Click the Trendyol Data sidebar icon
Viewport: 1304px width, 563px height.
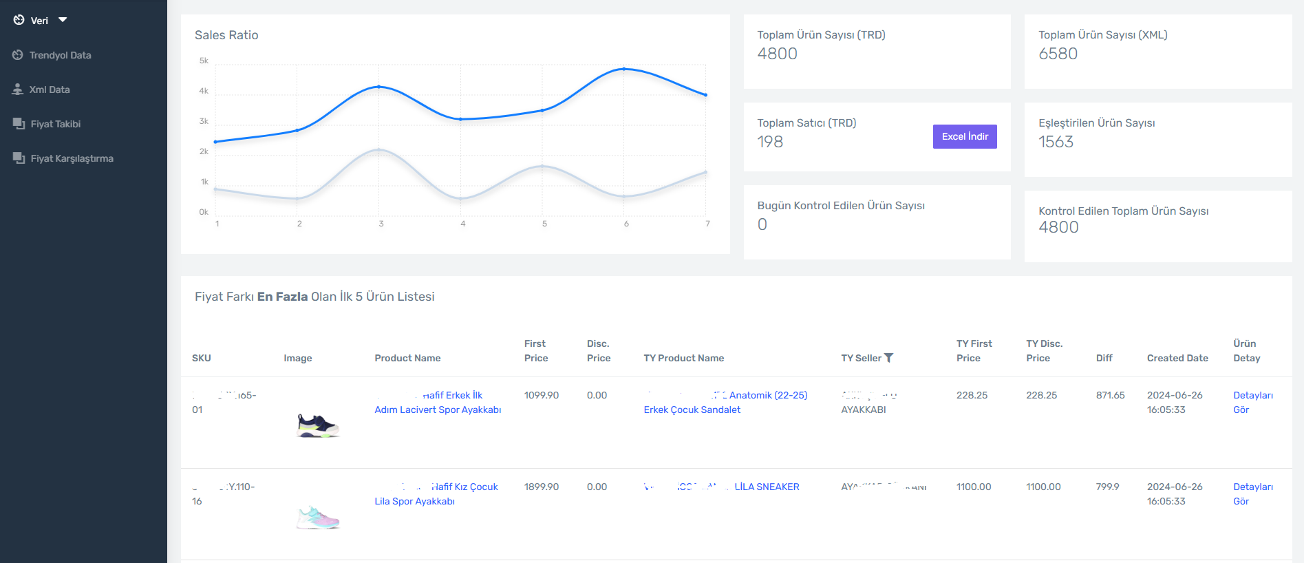(18, 55)
